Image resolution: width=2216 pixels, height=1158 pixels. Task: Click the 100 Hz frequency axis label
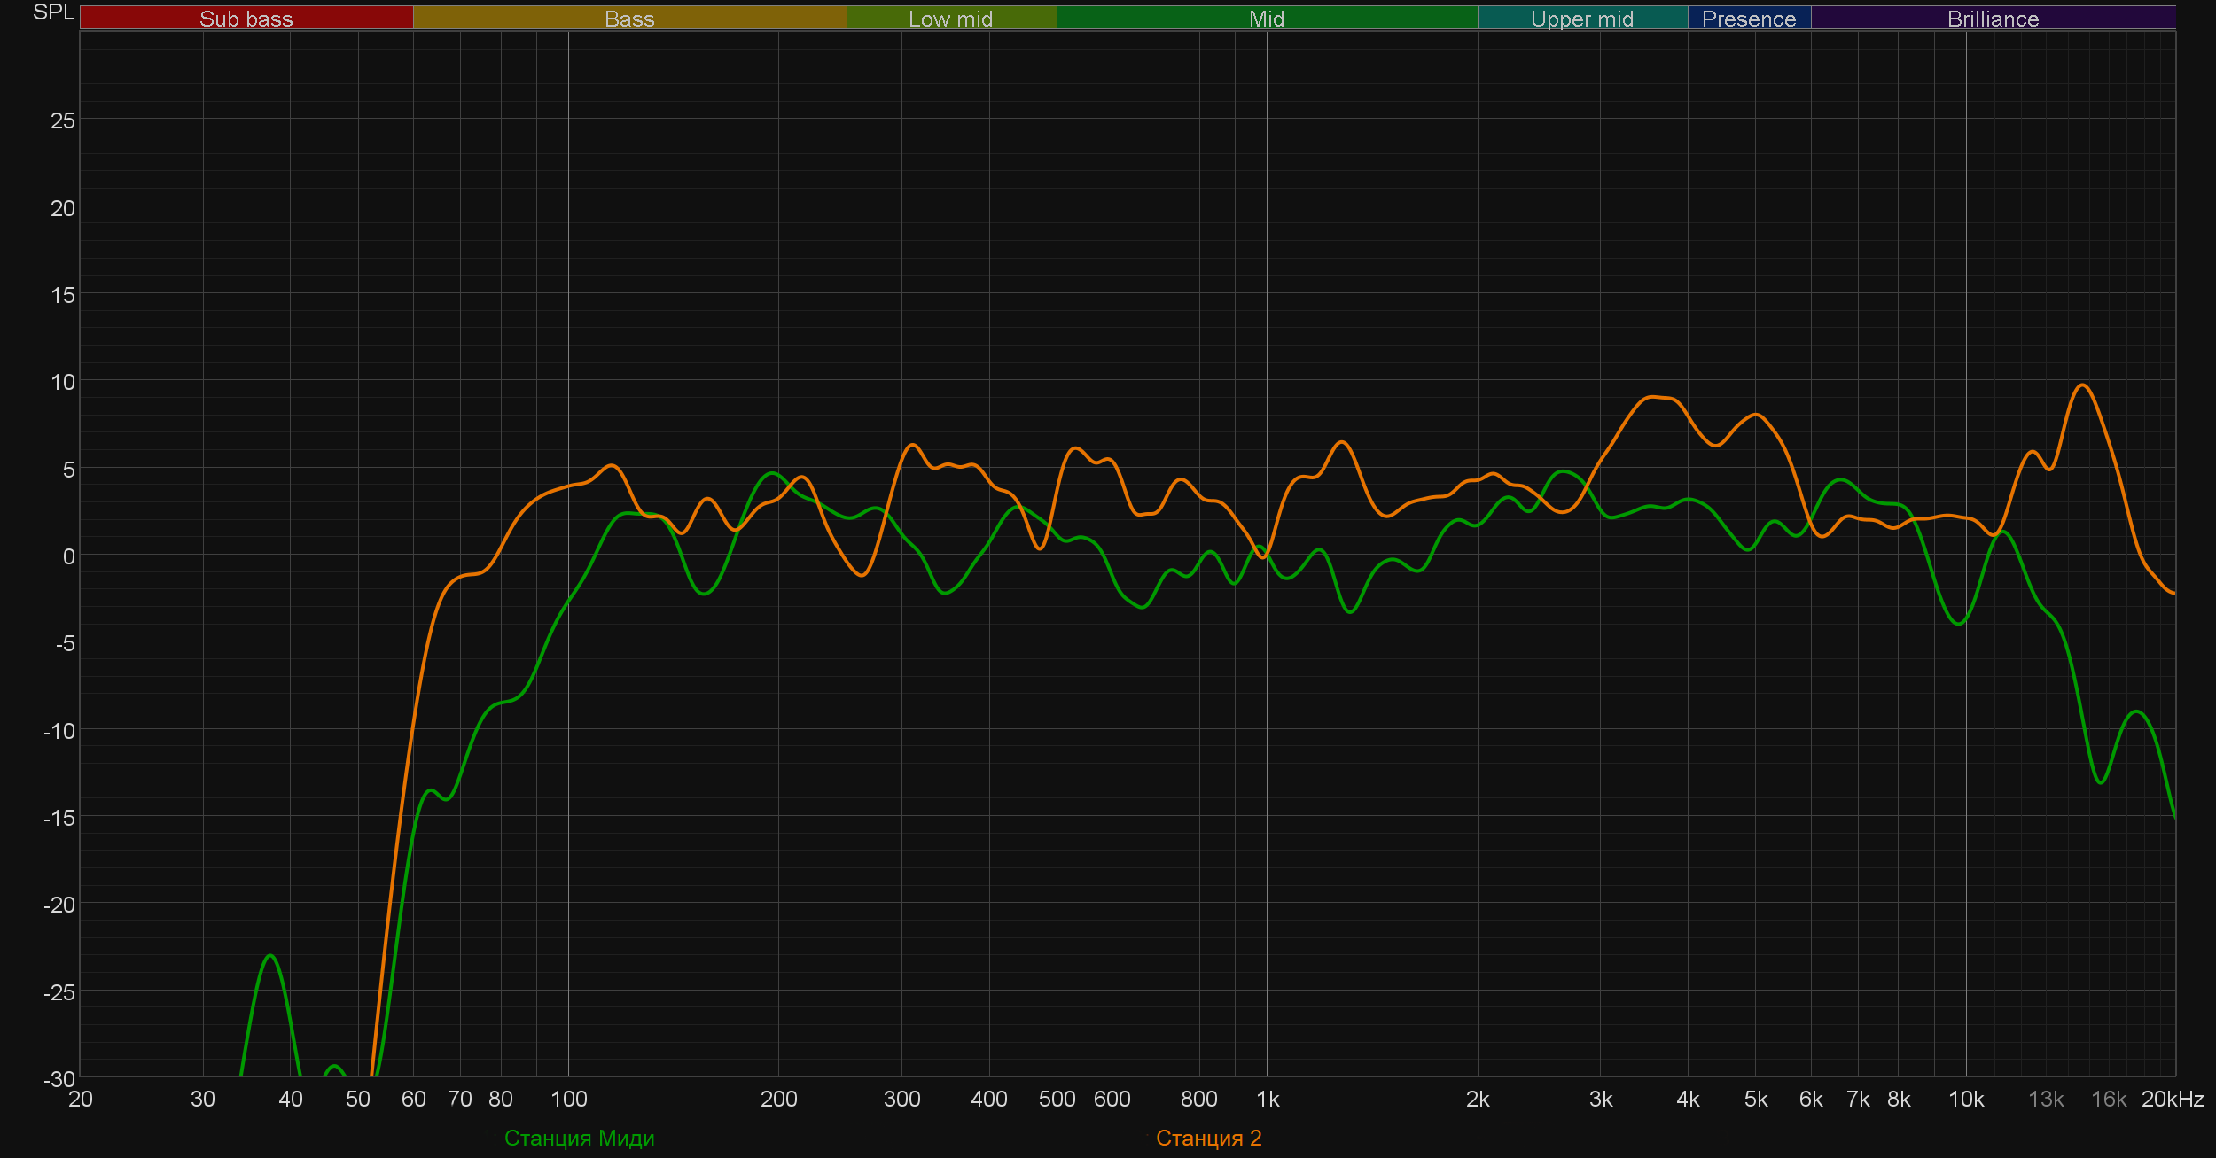coord(568,1100)
